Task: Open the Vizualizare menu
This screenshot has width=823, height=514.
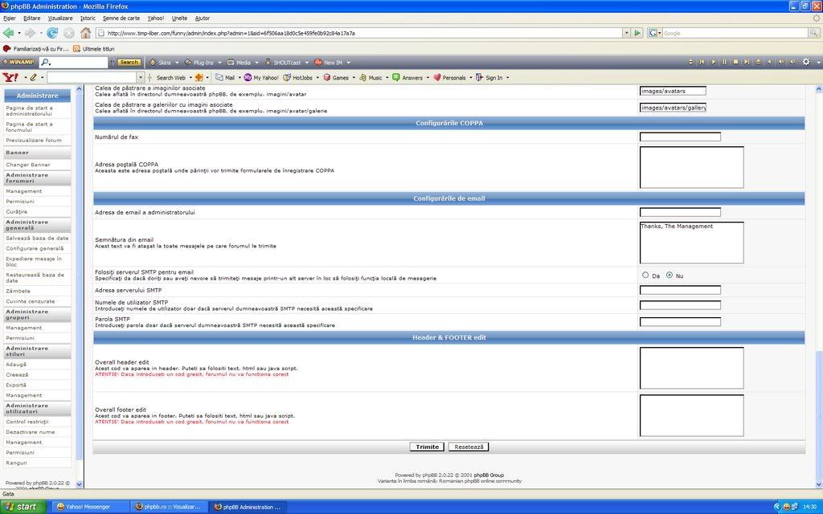Action: tap(60, 18)
